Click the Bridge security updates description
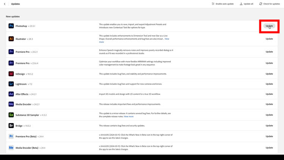 click(122, 125)
